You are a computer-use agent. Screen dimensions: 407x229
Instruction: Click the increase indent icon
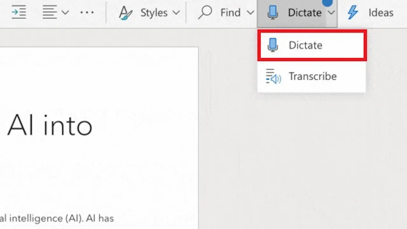point(18,12)
